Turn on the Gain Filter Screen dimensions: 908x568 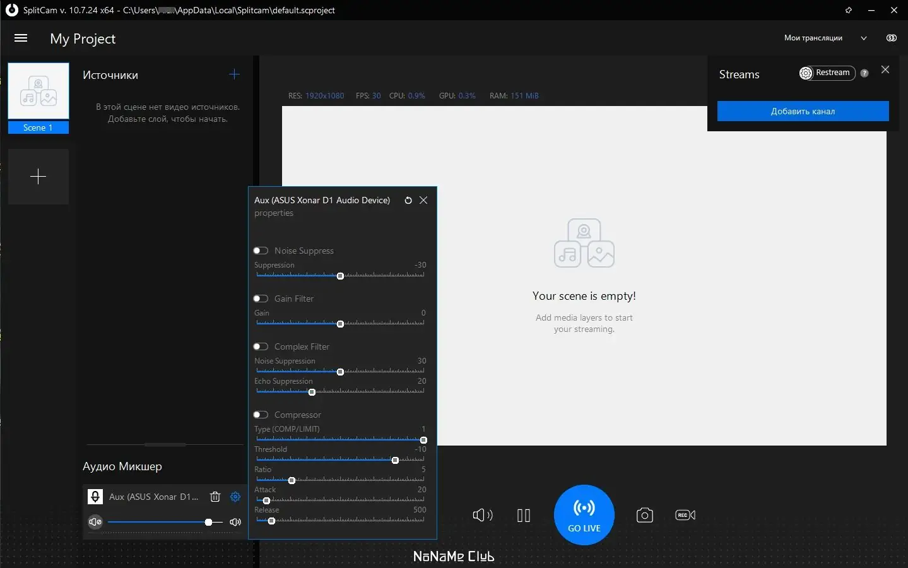click(261, 299)
